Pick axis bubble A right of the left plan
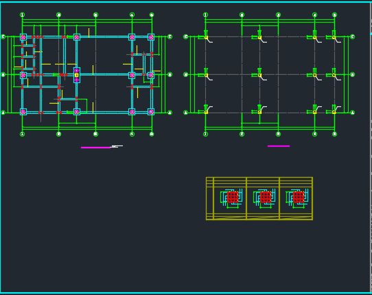 [170, 113]
